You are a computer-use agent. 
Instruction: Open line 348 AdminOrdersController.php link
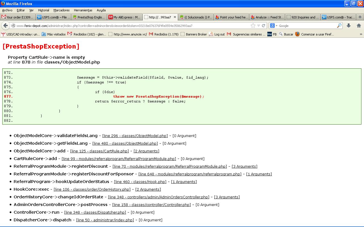click(159, 197)
